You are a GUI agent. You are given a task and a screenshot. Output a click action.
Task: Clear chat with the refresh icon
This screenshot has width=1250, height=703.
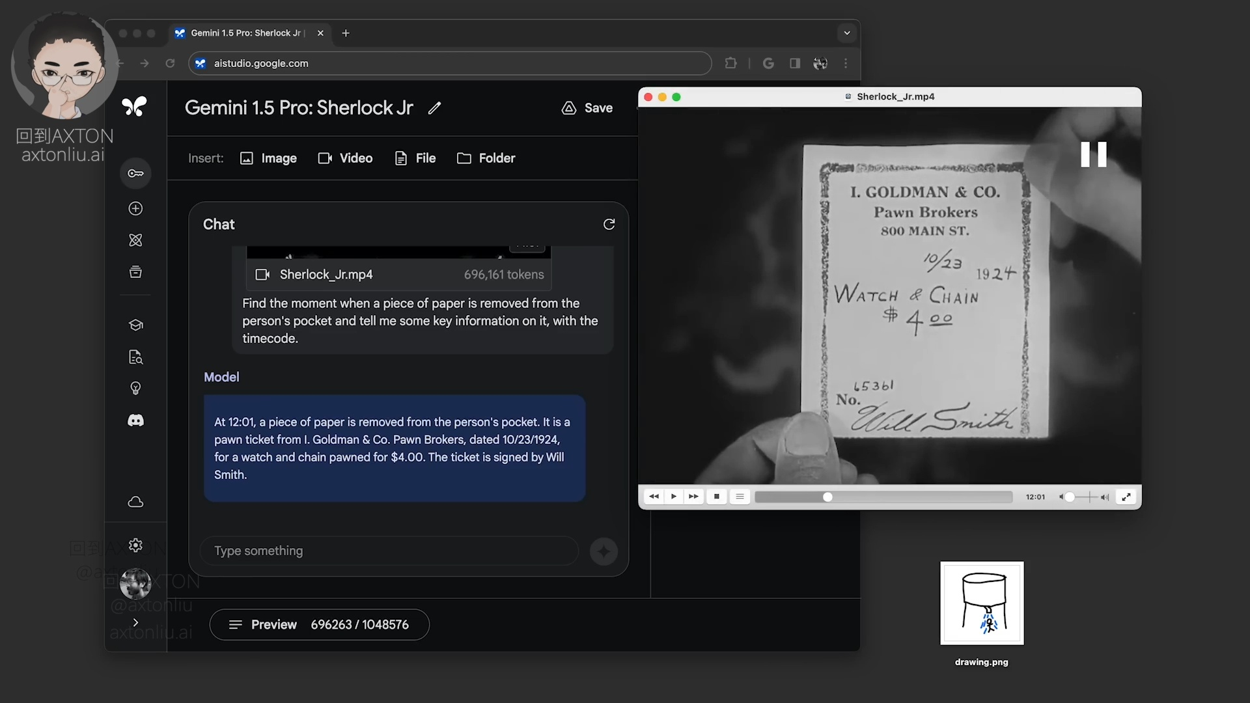[609, 224]
